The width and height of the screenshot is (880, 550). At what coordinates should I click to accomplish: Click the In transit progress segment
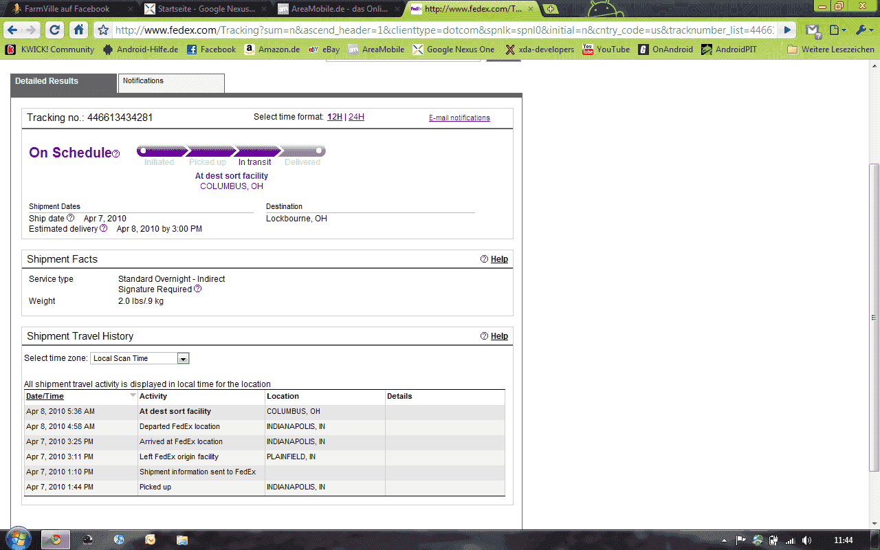click(257, 151)
